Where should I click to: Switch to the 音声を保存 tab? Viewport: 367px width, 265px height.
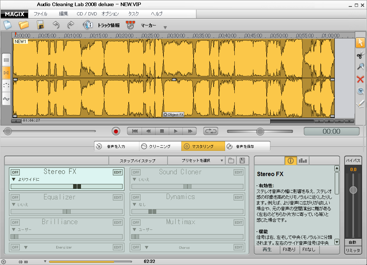[247, 146]
